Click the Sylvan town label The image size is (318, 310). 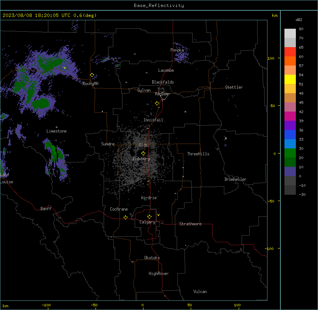click(144, 90)
